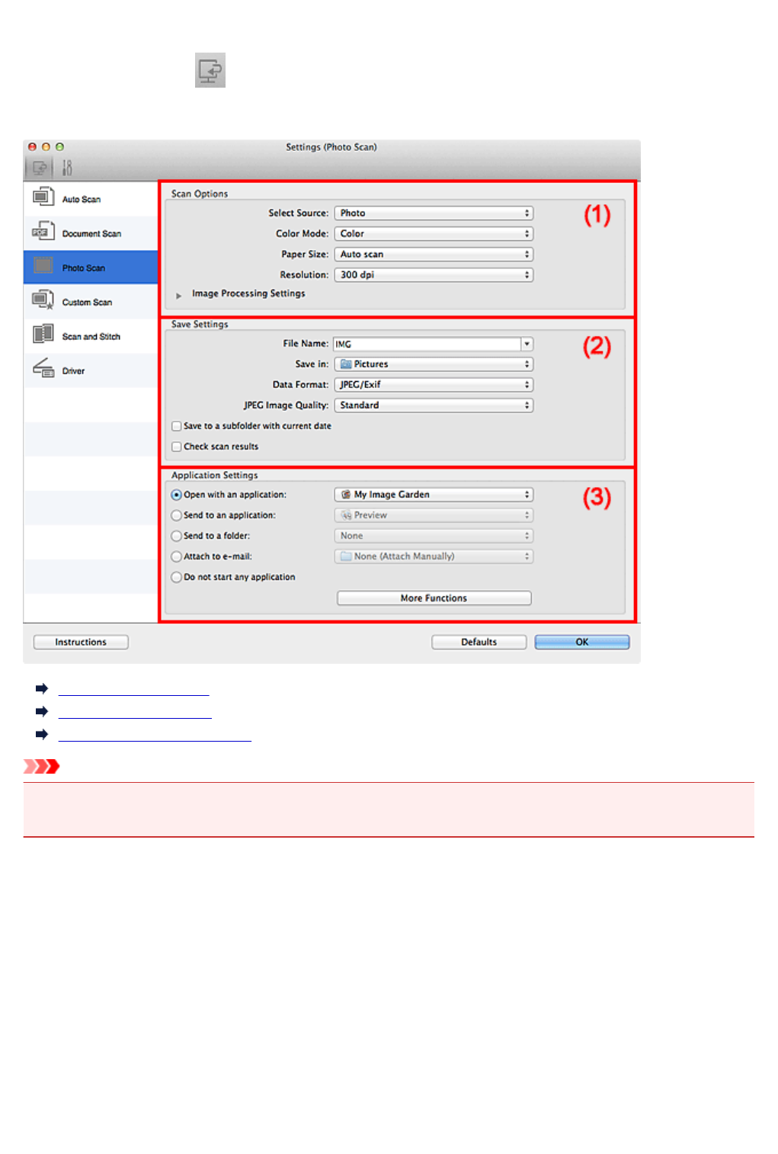
Task: Open the second link below the dialog
Action: [135, 713]
